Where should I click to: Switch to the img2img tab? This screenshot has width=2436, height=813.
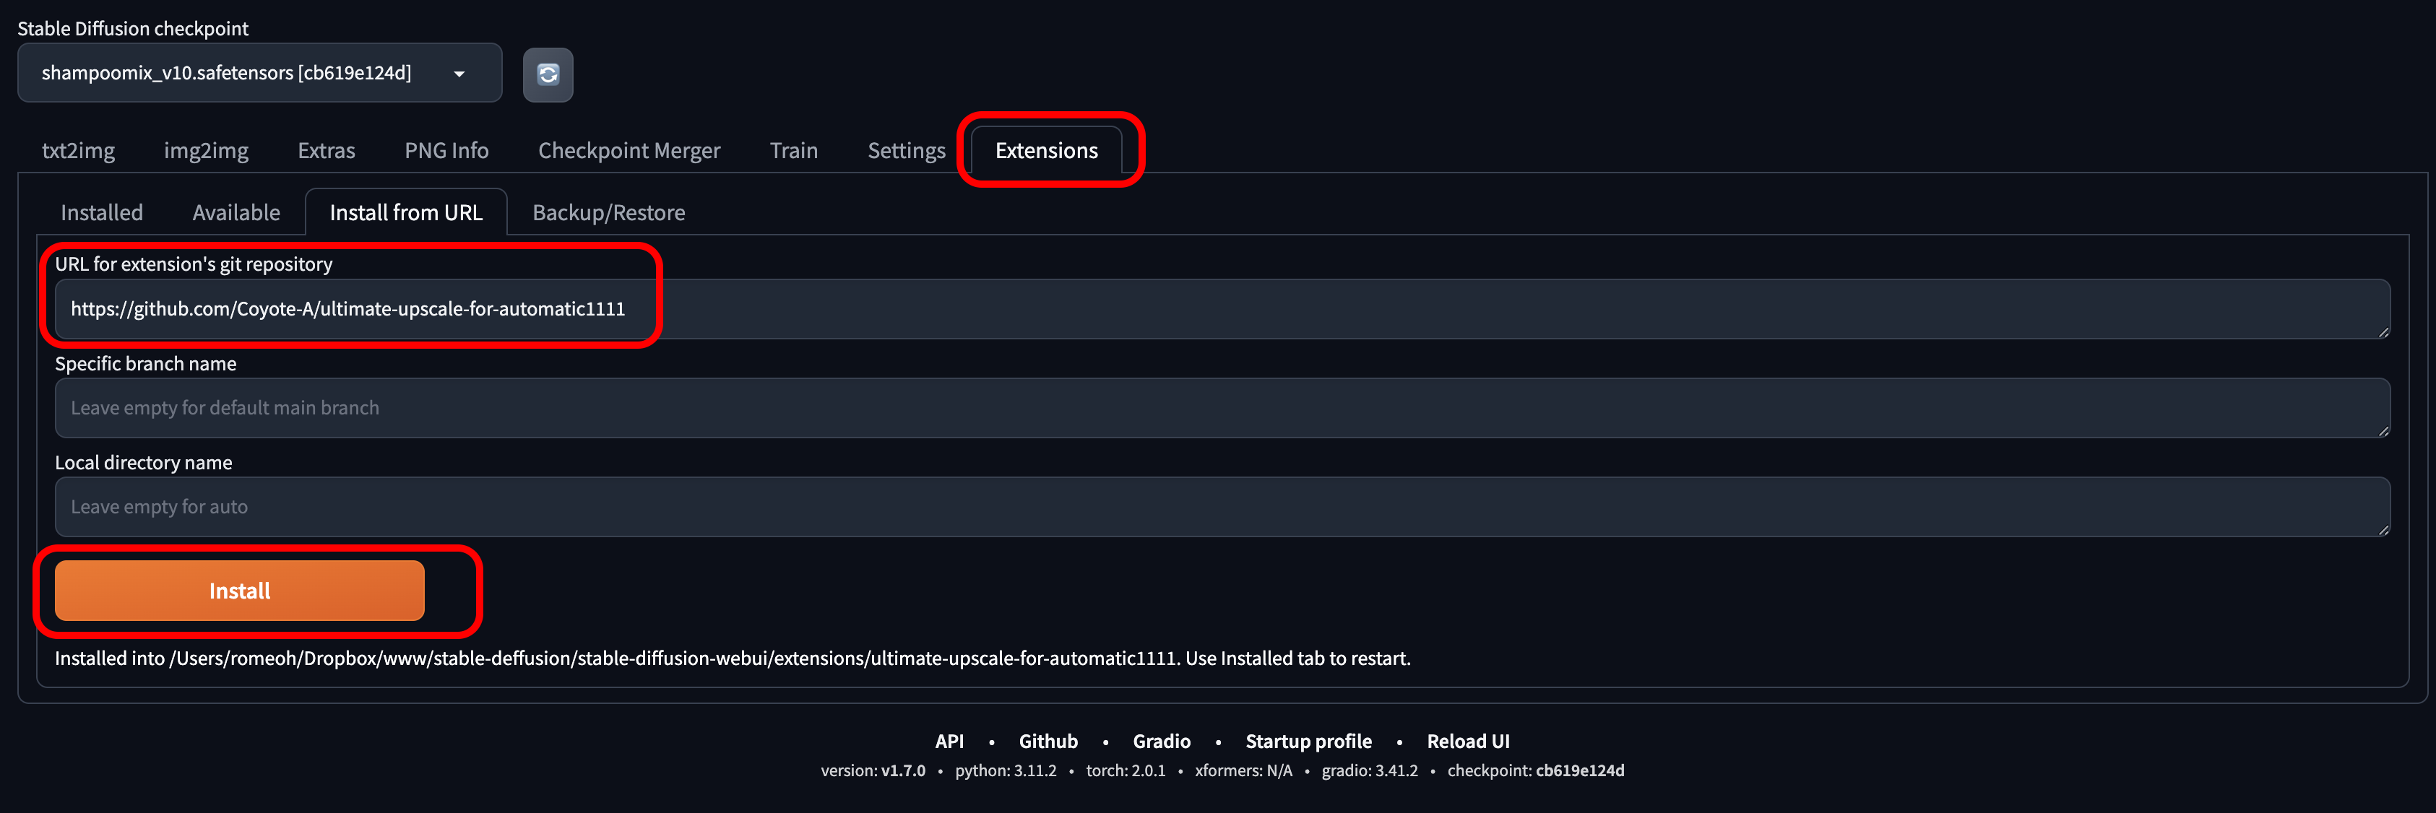206,150
